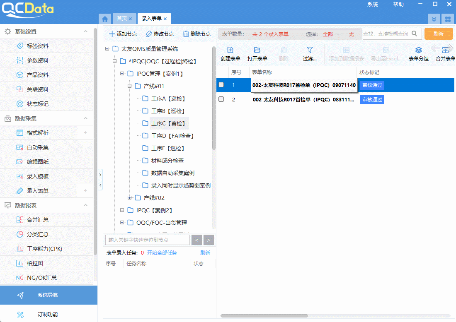
Task: Collapse the 基础设置 sidebar section
Action: tap(85, 31)
